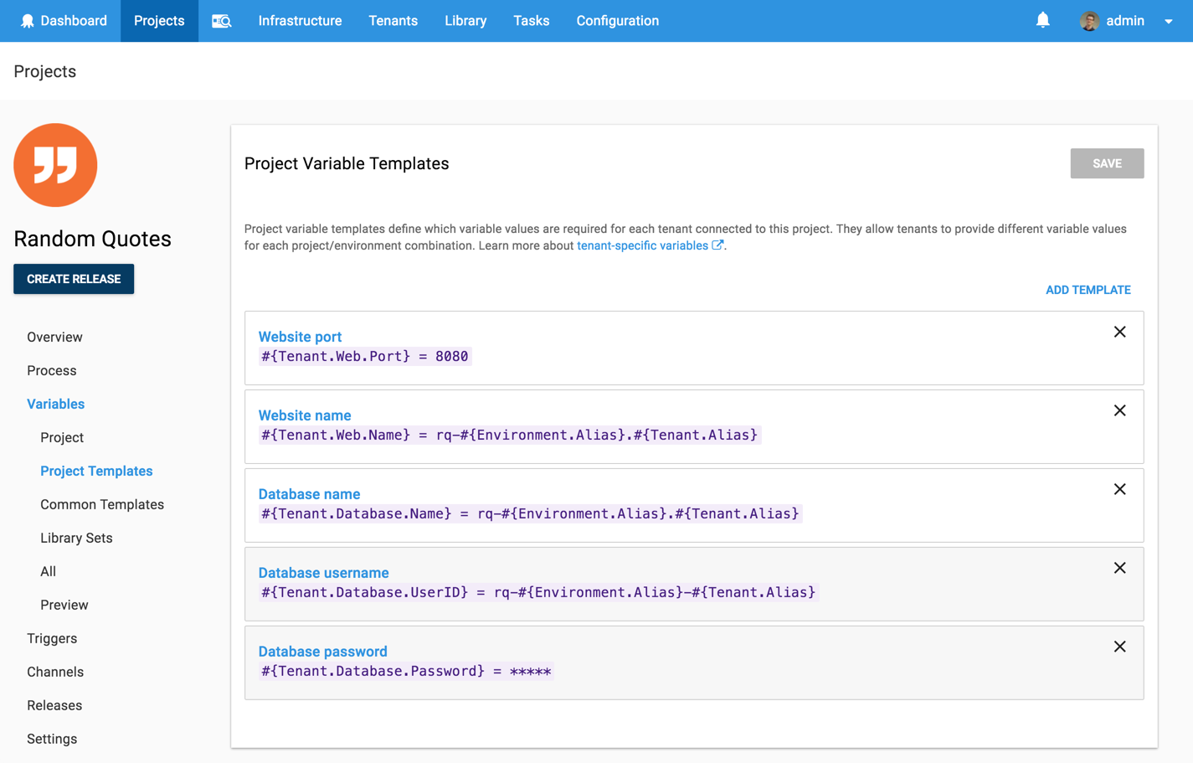Open the Tenants navigation menu
The height and width of the screenshot is (763, 1193).
(393, 20)
